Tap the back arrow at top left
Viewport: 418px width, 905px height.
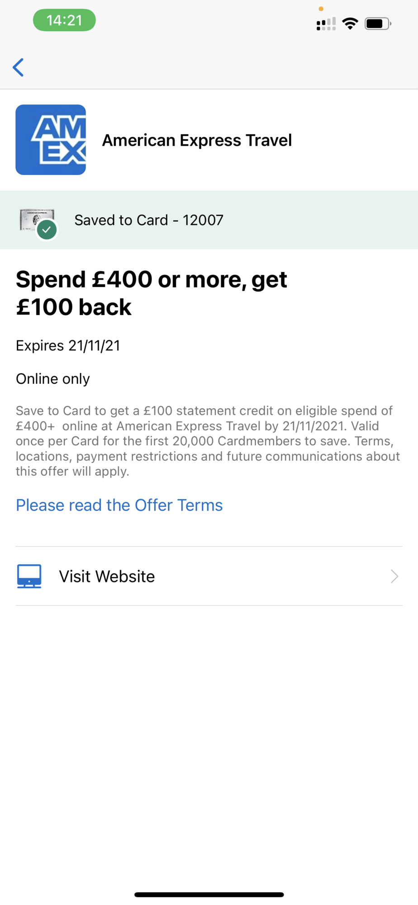[18, 67]
